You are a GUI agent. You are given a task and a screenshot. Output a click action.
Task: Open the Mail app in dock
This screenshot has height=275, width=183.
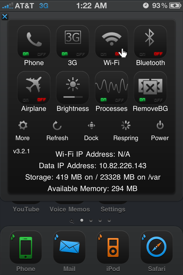tap(69, 247)
